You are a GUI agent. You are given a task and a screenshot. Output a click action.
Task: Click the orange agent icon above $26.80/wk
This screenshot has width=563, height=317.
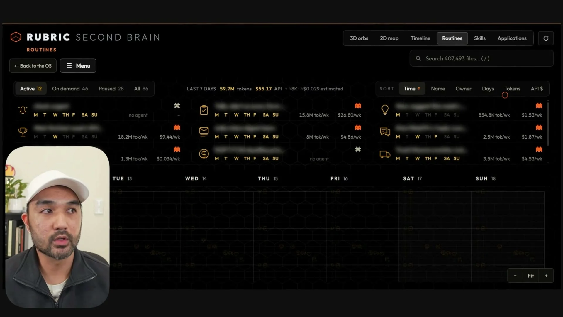[358, 106]
